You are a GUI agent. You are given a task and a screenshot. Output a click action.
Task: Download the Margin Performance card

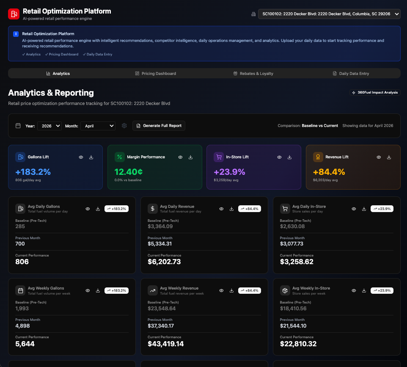click(190, 157)
